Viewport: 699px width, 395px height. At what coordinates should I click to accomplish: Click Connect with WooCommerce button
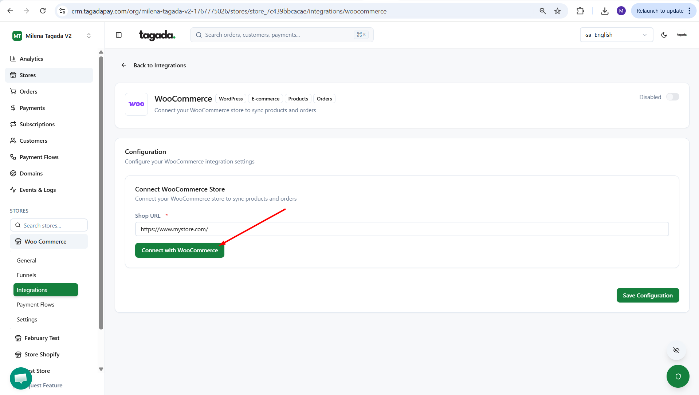click(x=180, y=250)
